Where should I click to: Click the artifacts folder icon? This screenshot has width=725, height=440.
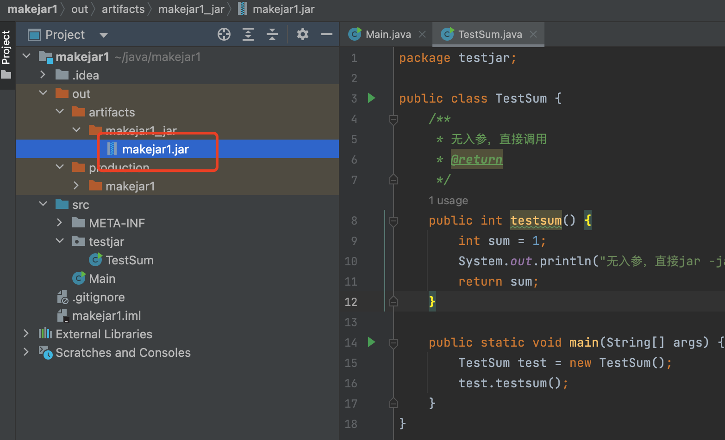coord(79,111)
